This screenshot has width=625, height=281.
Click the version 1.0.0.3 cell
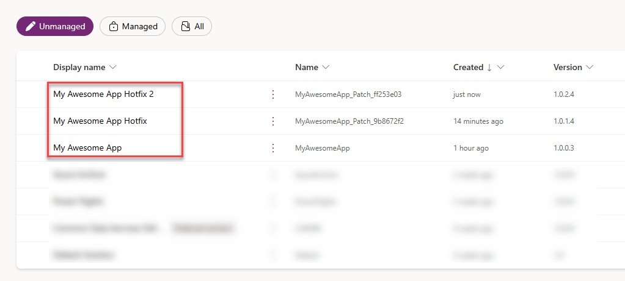(564, 148)
